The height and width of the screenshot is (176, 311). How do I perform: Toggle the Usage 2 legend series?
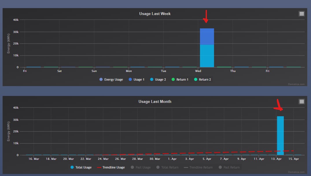click(158, 79)
